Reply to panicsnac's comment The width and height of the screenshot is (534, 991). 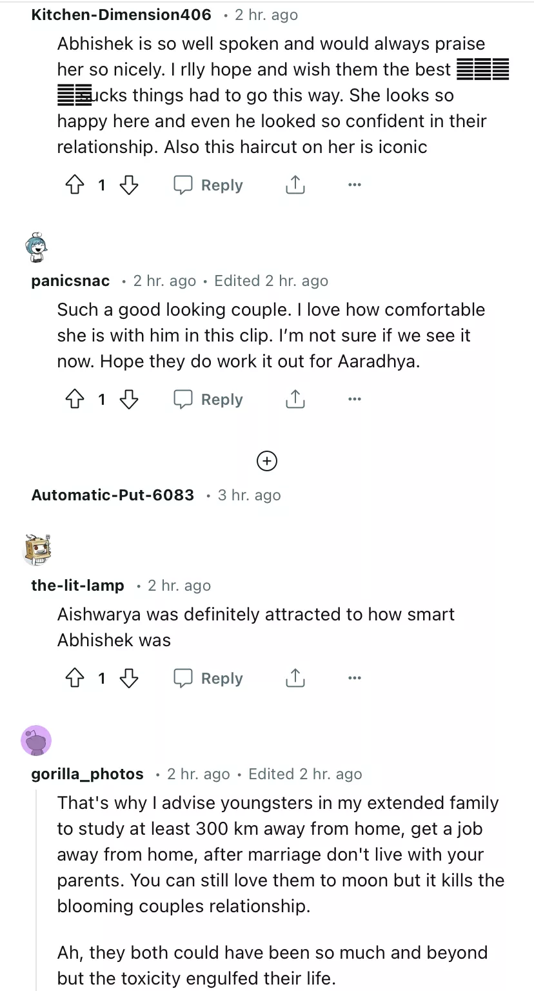209,400
